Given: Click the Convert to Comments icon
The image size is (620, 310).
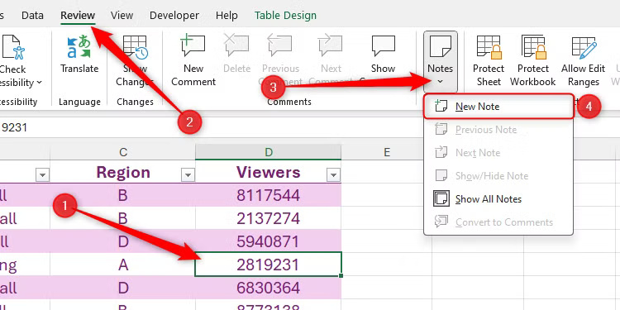Looking at the screenshot, I should coord(441,222).
